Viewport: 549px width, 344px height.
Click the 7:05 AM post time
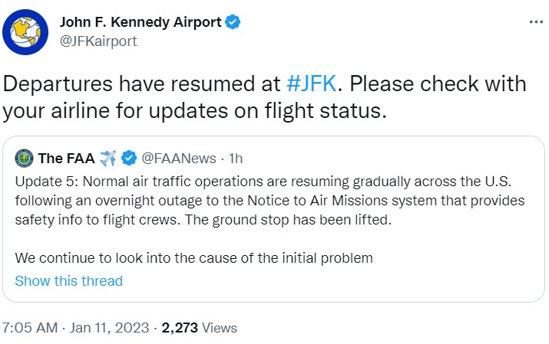pyautogui.click(x=30, y=328)
